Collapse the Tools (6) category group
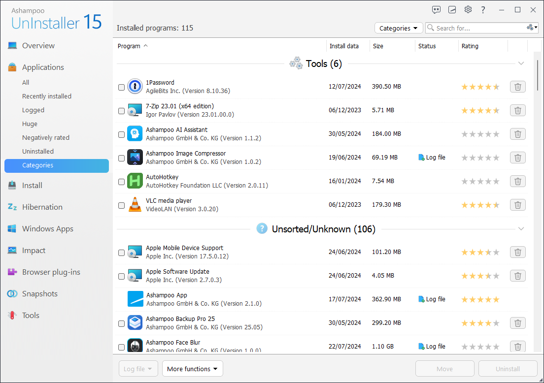The width and height of the screenshot is (544, 383). 521,64
